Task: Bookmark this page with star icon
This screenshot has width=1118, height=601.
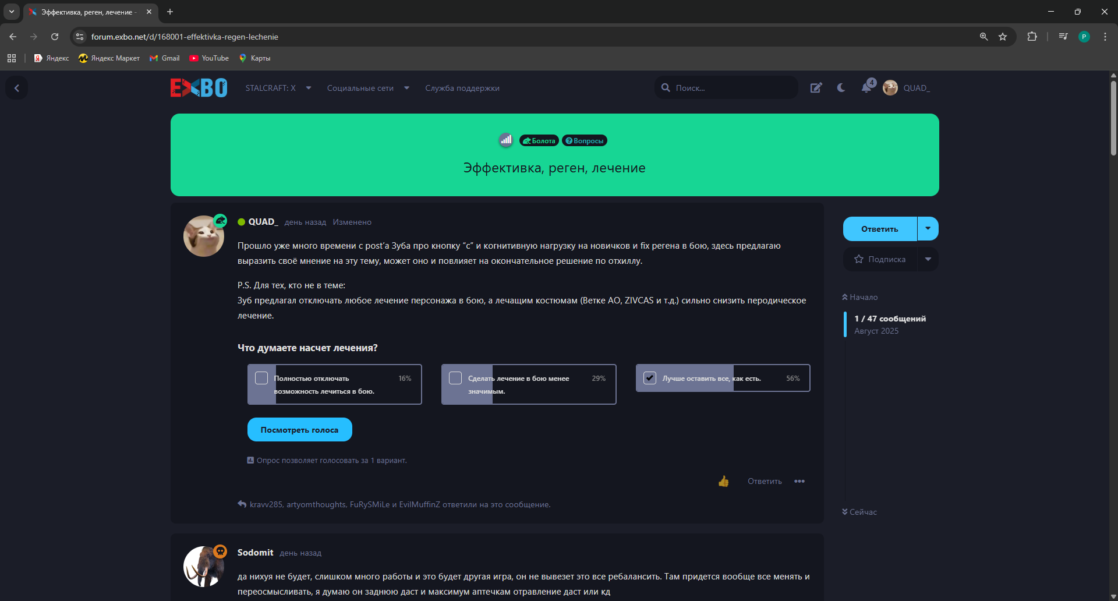Action: [x=1003, y=37]
